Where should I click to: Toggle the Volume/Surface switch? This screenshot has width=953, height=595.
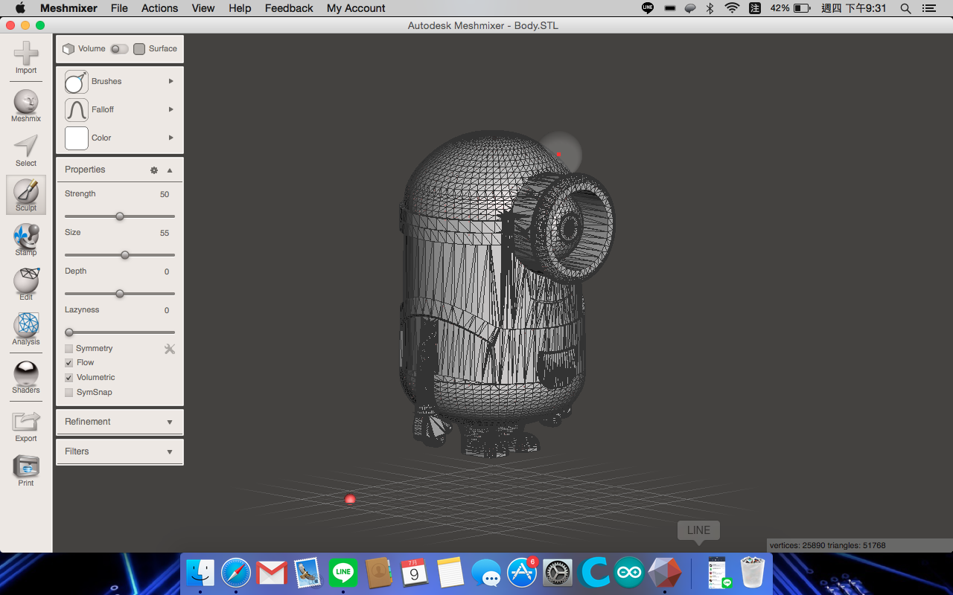119,49
